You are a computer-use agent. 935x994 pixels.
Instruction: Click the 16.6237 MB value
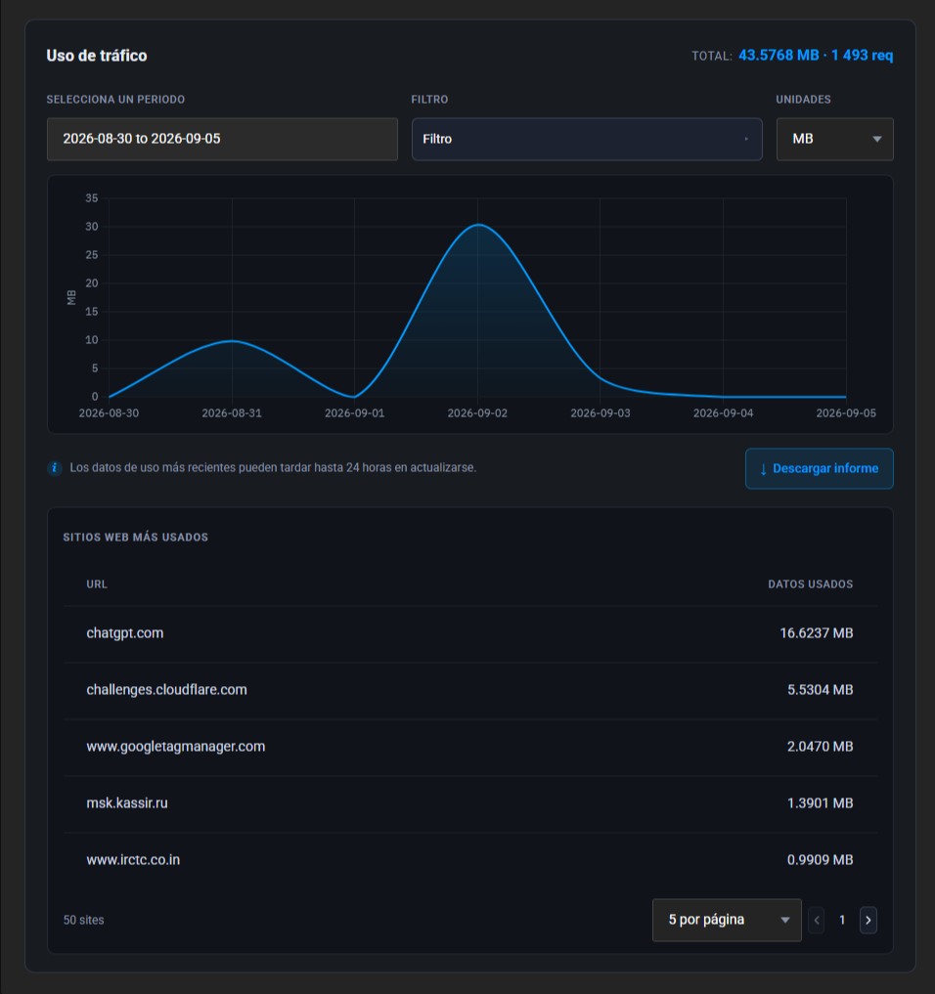(817, 633)
